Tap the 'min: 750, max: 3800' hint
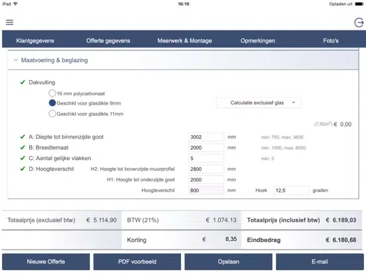This screenshot has height=274, width=366. click(282, 137)
